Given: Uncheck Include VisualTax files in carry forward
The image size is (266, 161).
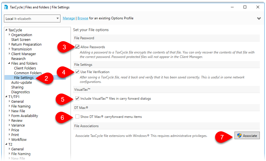Looking at the screenshot, I should click(x=77, y=98).
